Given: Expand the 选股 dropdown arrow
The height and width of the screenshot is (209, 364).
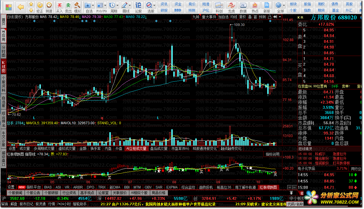Looking at the screenshot, I should point(155,5).
